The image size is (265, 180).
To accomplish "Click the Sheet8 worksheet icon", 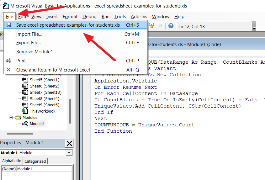I will pos(25,98).
